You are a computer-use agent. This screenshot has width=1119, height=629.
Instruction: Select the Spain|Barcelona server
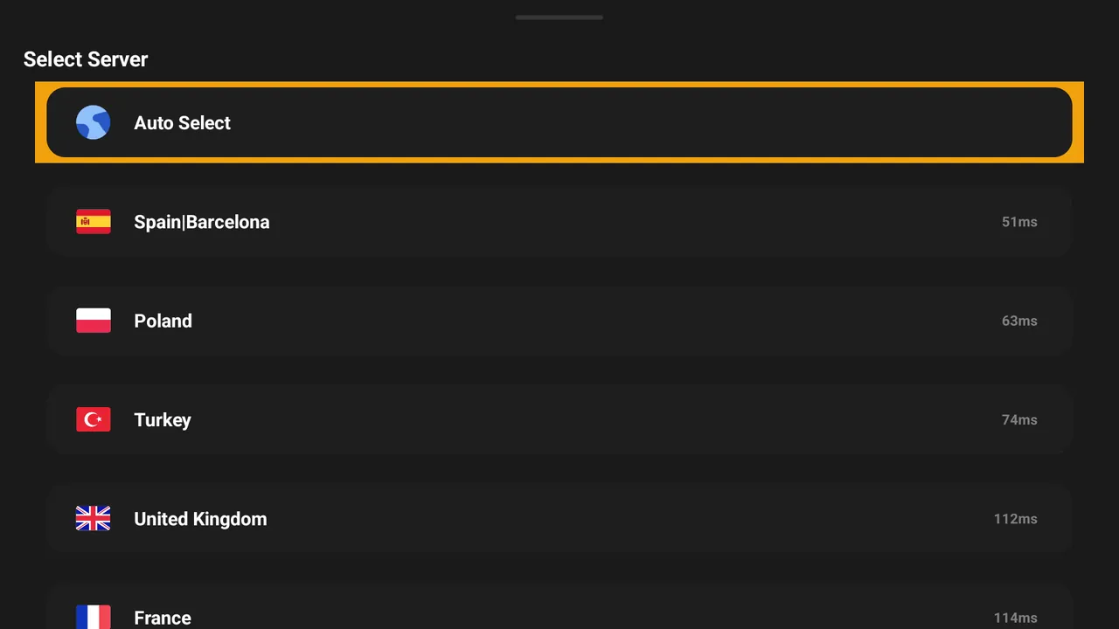[559, 222]
